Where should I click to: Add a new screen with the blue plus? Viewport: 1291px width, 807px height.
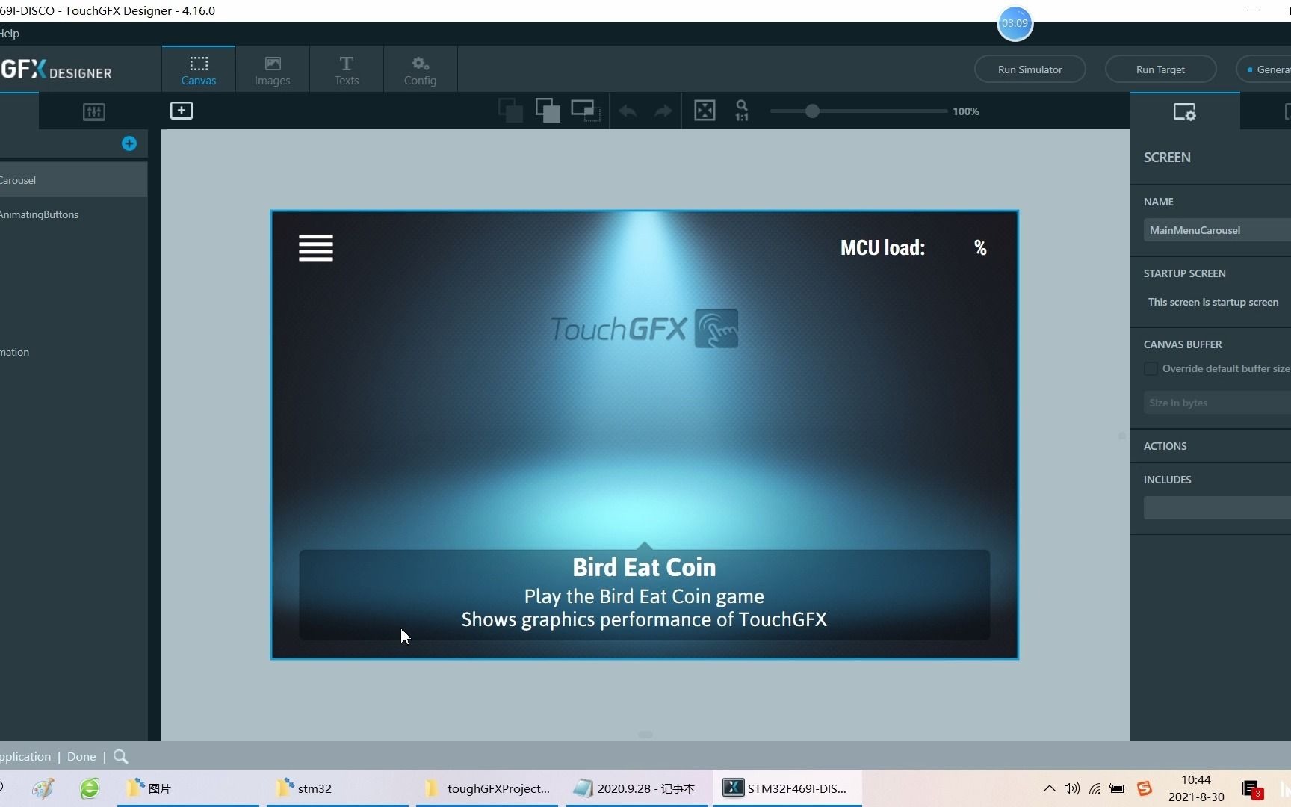(x=129, y=143)
